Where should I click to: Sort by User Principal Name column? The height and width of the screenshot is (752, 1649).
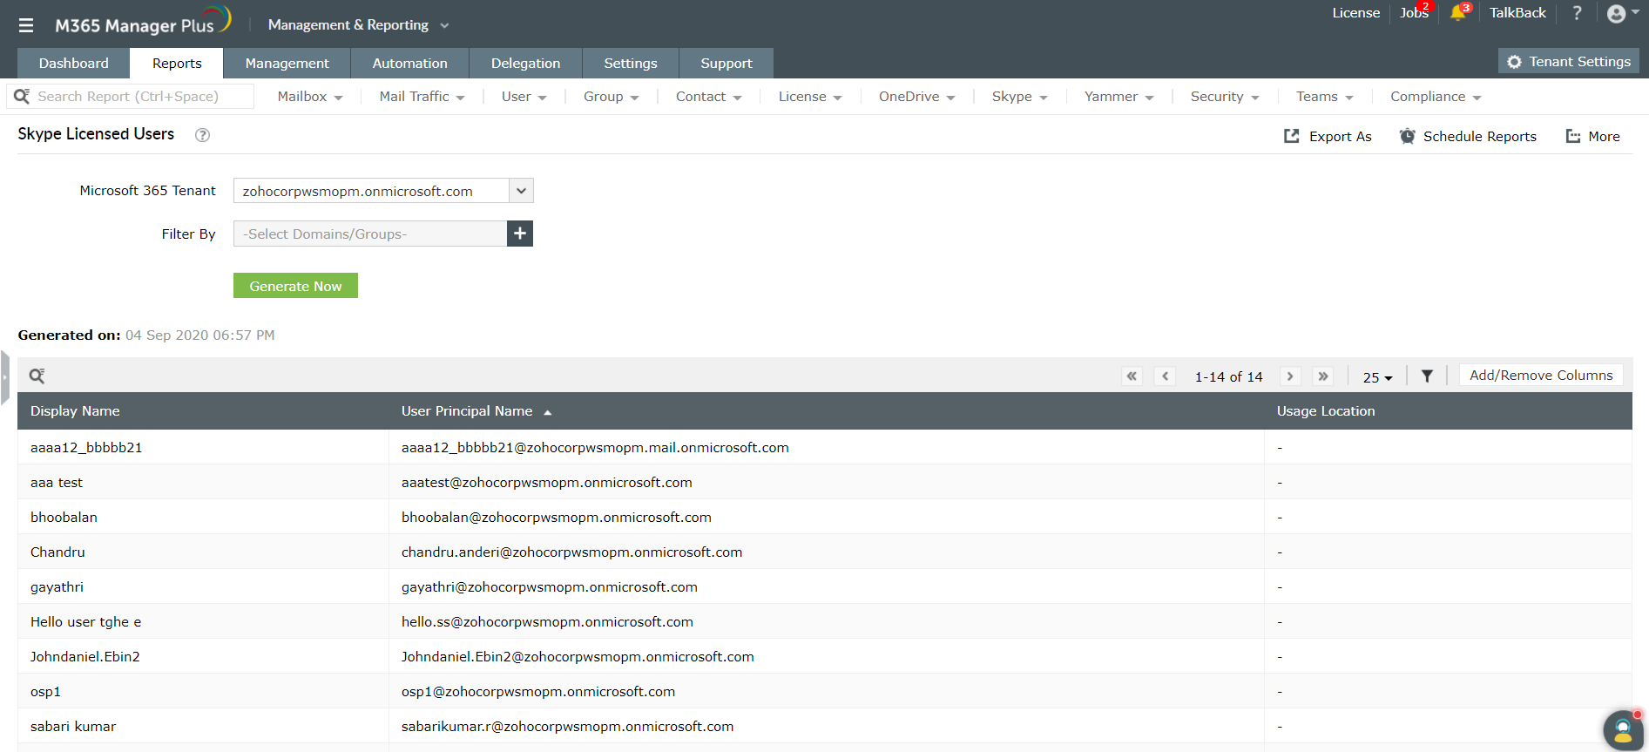click(467, 411)
